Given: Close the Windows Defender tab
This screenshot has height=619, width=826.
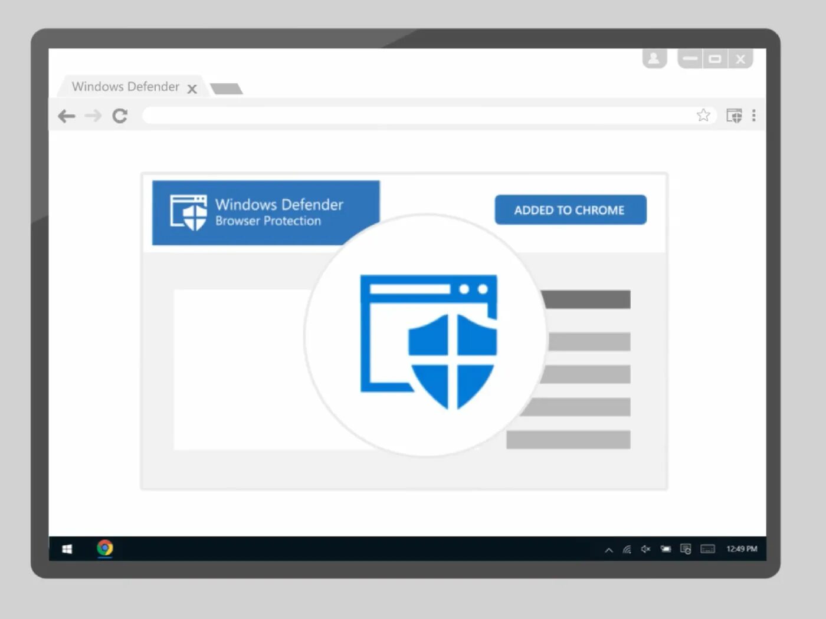Looking at the screenshot, I should [192, 89].
